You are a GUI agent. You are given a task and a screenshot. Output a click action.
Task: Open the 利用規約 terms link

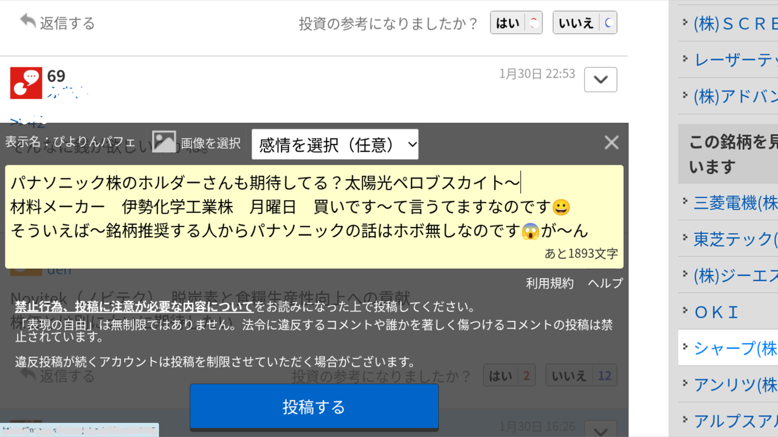click(550, 283)
